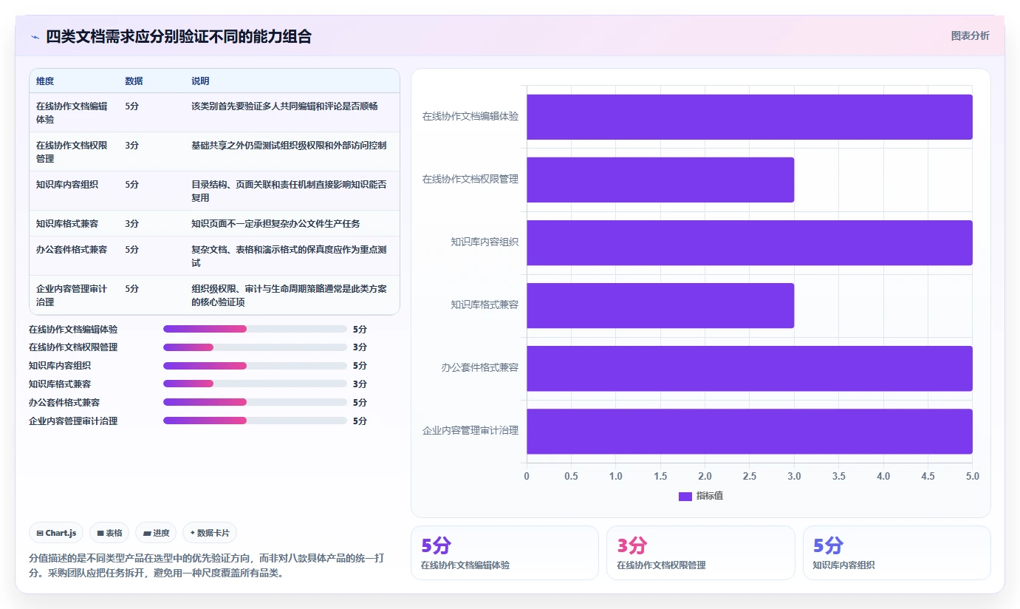Click the 3分 value beside the 在线协作文档权限管理 progress bar
1020x609 pixels.
[360, 347]
